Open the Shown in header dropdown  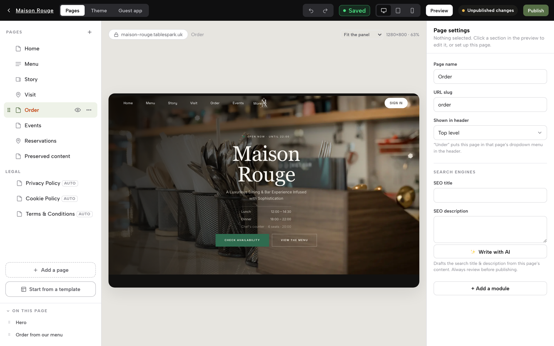pyautogui.click(x=490, y=133)
